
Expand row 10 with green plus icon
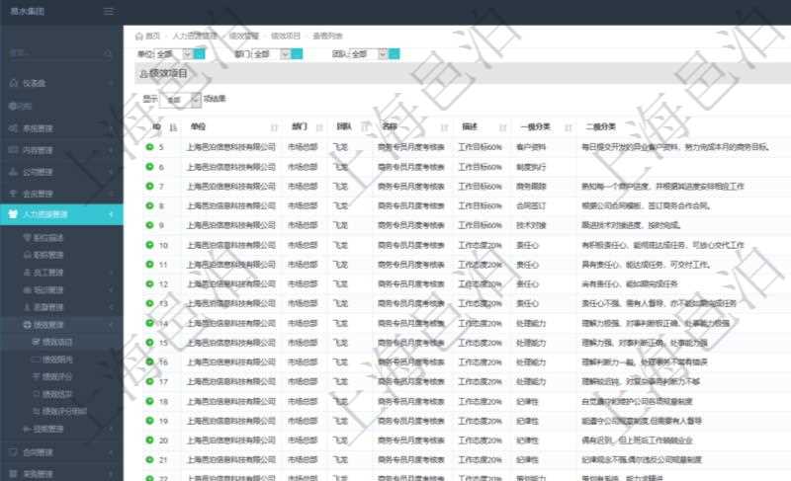(150, 245)
